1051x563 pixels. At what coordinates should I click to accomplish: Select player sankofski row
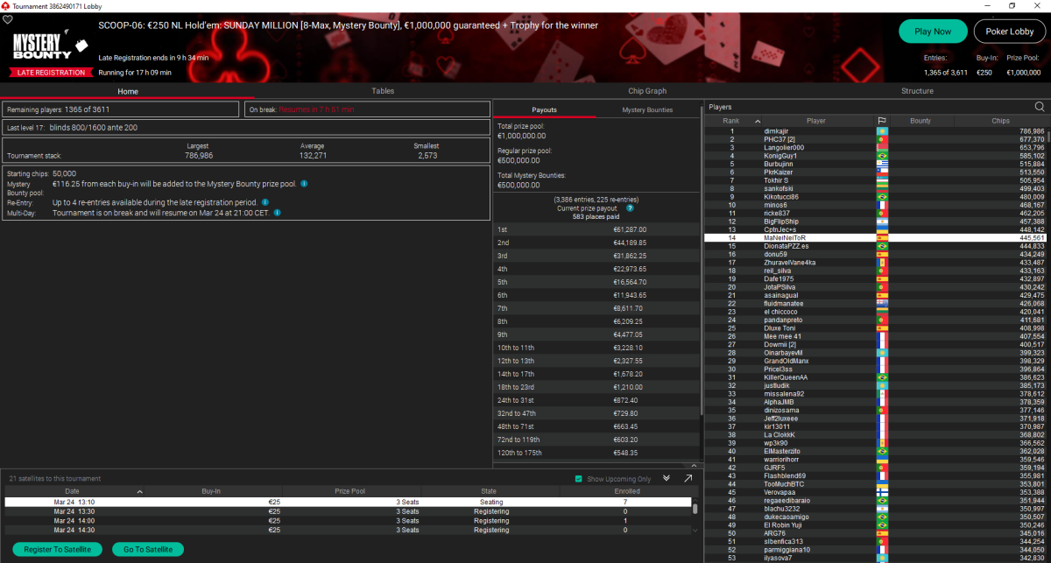[876, 188]
